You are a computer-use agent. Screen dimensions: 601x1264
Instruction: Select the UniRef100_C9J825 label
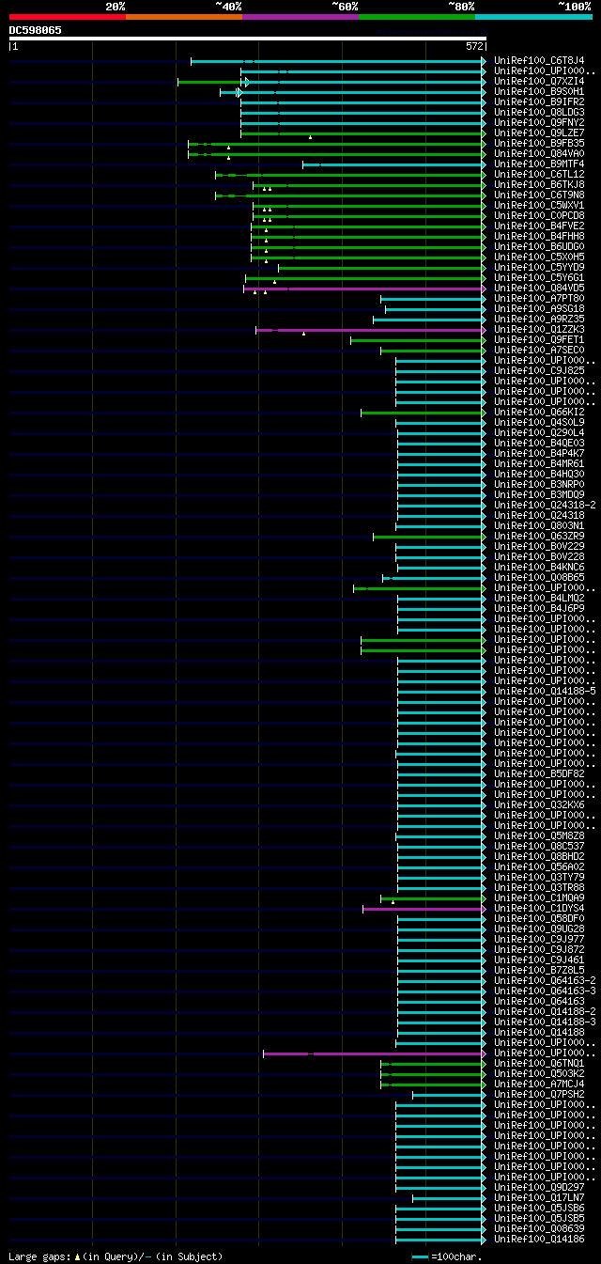pos(539,370)
